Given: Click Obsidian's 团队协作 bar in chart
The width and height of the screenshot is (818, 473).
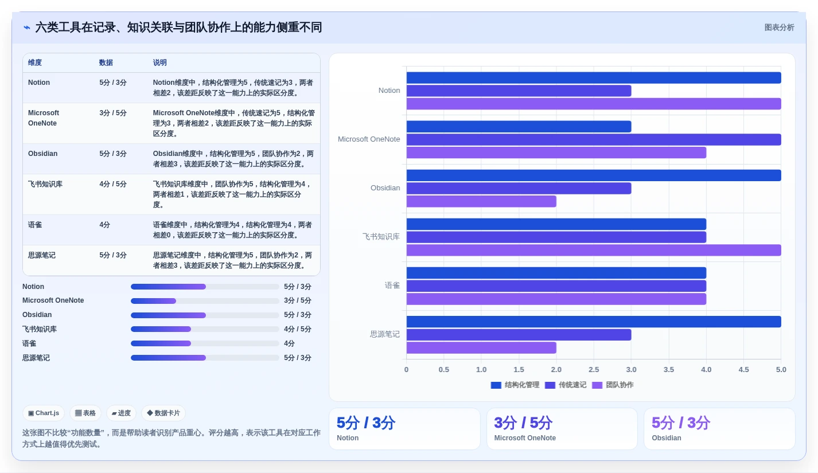Looking at the screenshot, I should point(481,201).
